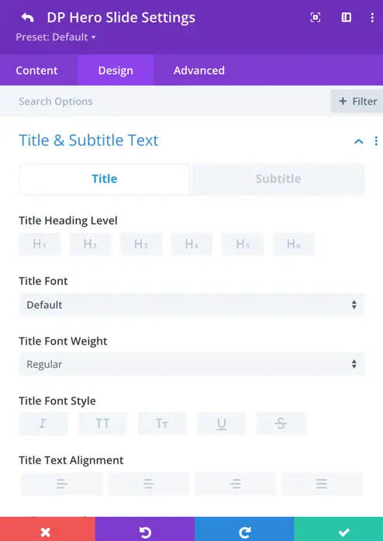
Task: Toggle the expand modal fullscreen icon
Action: [x=316, y=18]
